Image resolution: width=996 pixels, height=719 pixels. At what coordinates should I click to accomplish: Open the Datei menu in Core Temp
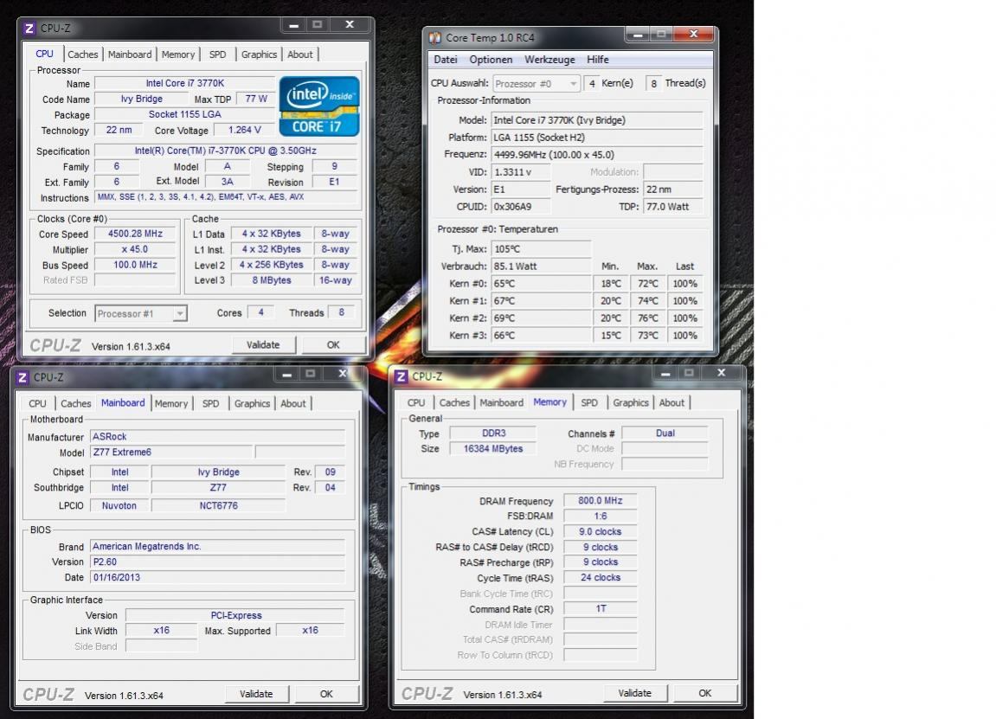[446, 60]
